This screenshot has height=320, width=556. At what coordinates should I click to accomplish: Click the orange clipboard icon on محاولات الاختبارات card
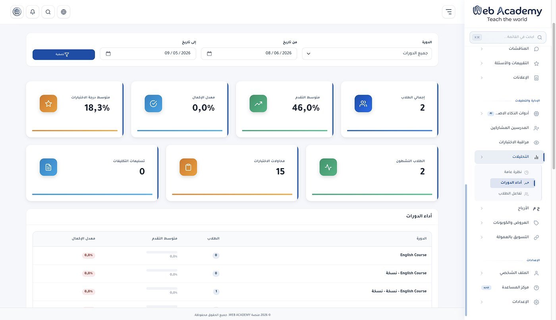pos(188,167)
